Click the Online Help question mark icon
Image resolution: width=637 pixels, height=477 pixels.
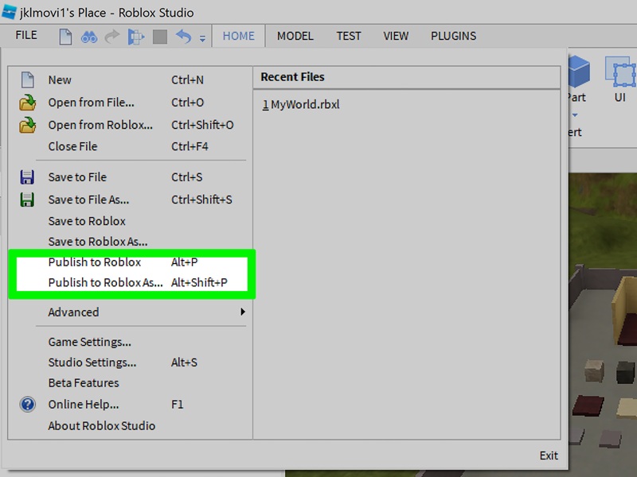click(x=29, y=404)
